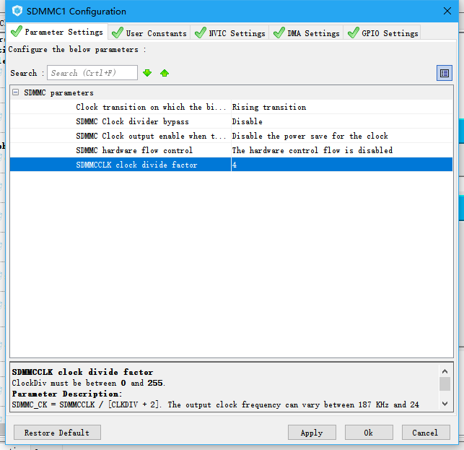Select the SDMMC Clock output enable row
The width and height of the screenshot is (464, 450).
pos(232,136)
